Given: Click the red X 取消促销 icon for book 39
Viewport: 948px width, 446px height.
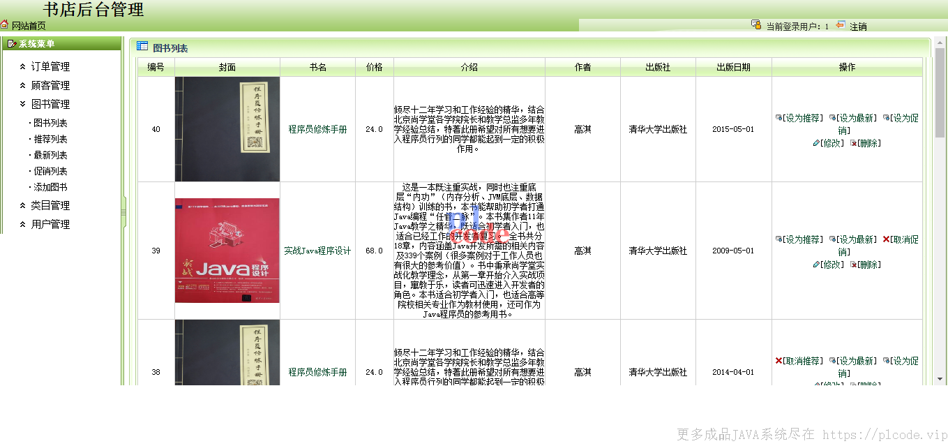Looking at the screenshot, I should (x=886, y=239).
